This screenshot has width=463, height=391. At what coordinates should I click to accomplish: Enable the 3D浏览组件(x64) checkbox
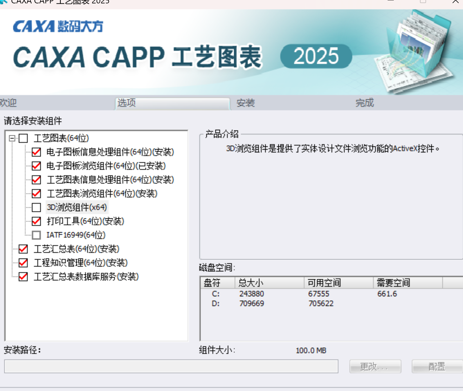36,207
